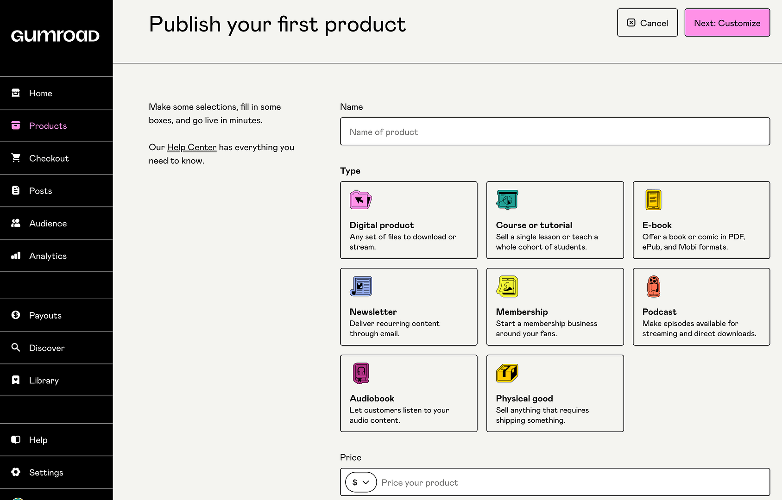Select Course or tutorial type

click(555, 220)
